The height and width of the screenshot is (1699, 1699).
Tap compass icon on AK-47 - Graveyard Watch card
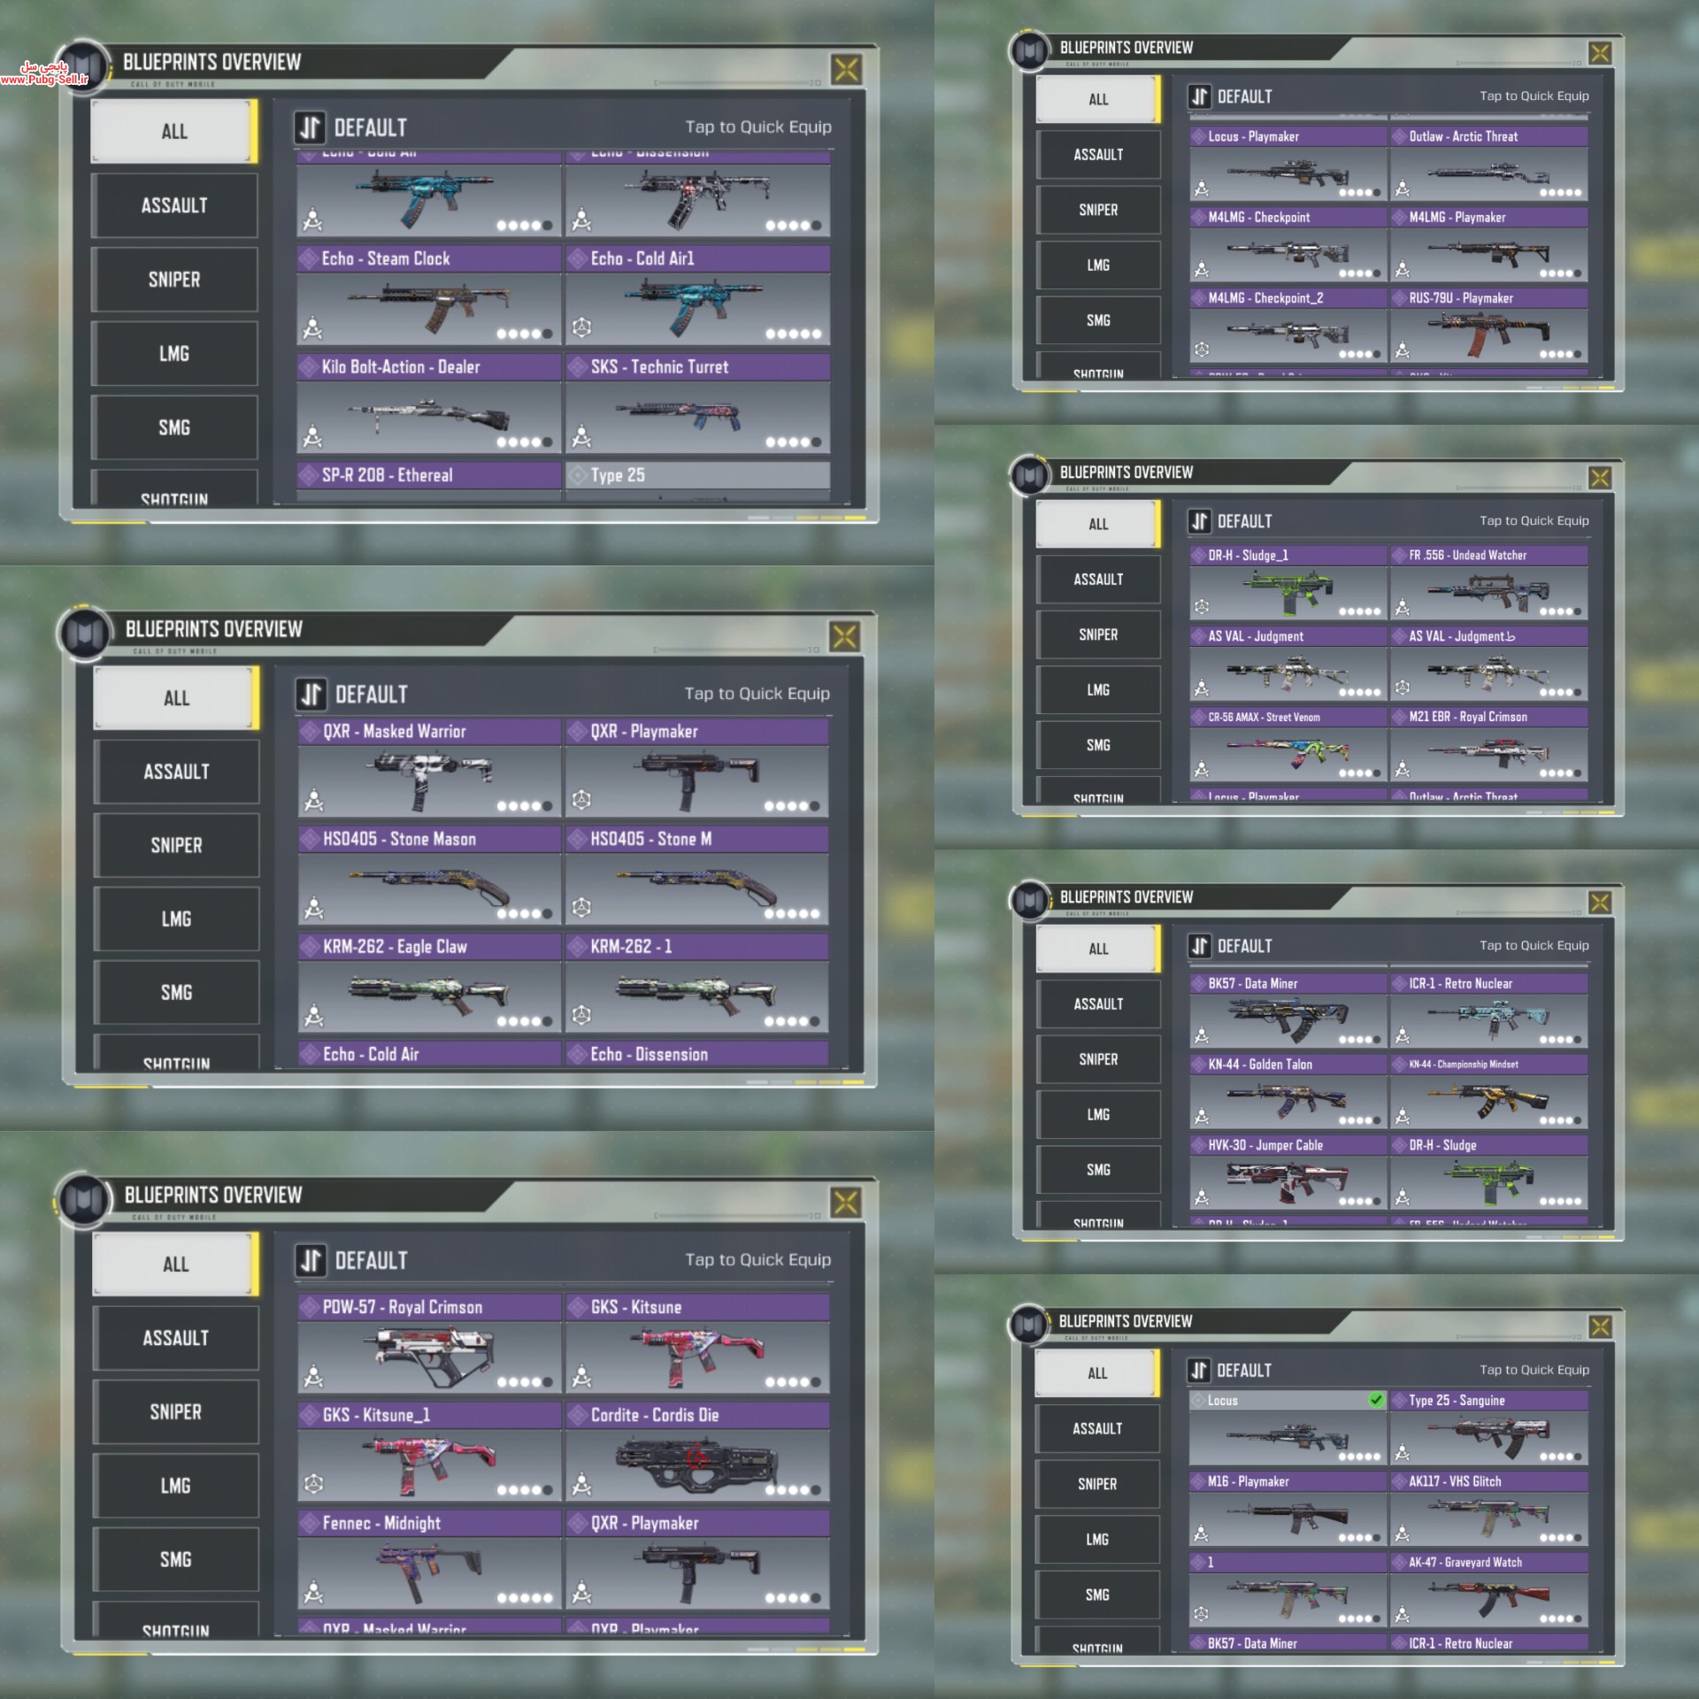1403,1615
